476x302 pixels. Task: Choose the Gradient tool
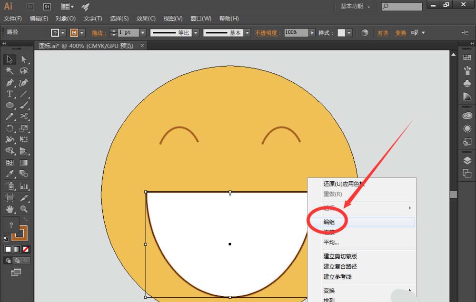coord(24,163)
